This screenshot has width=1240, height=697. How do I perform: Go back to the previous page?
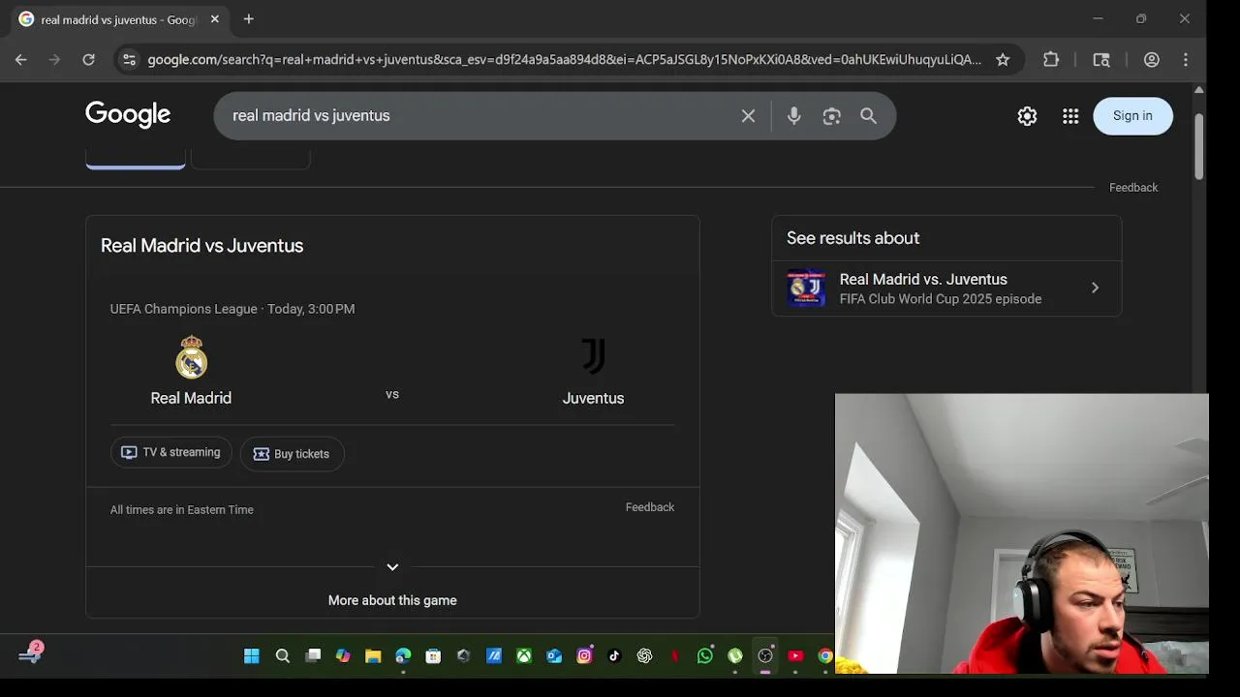point(21,60)
